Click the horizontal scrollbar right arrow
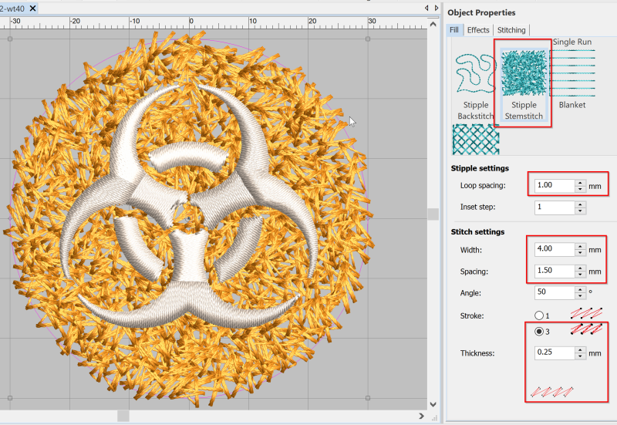The image size is (617, 425). tap(421, 416)
